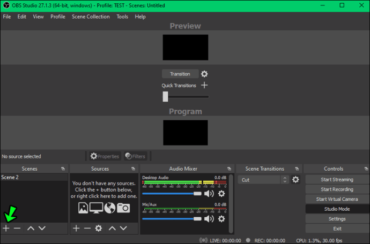Click the Filters button
The width and height of the screenshot is (370, 244).
click(136, 156)
